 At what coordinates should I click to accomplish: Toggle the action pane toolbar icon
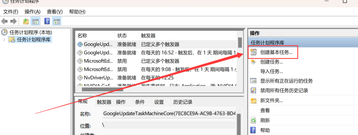coord(57,21)
